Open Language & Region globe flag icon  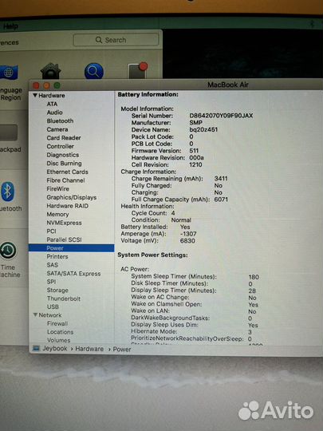click(x=9, y=73)
